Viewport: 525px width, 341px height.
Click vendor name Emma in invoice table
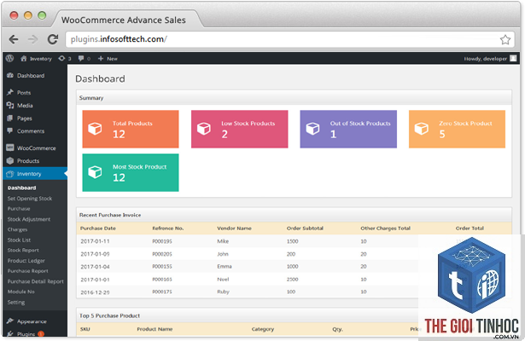[225, 267]
